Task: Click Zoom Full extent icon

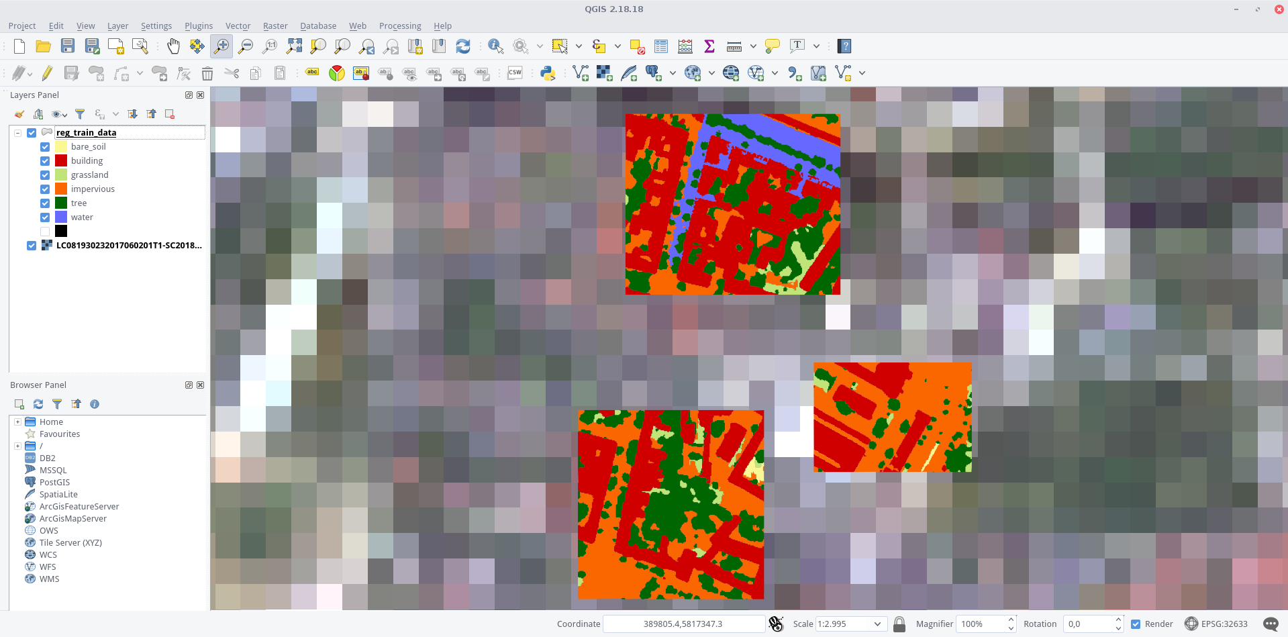Action: 294,46
